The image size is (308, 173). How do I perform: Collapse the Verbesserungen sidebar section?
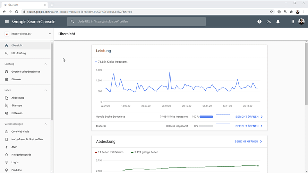pos(45,124)
